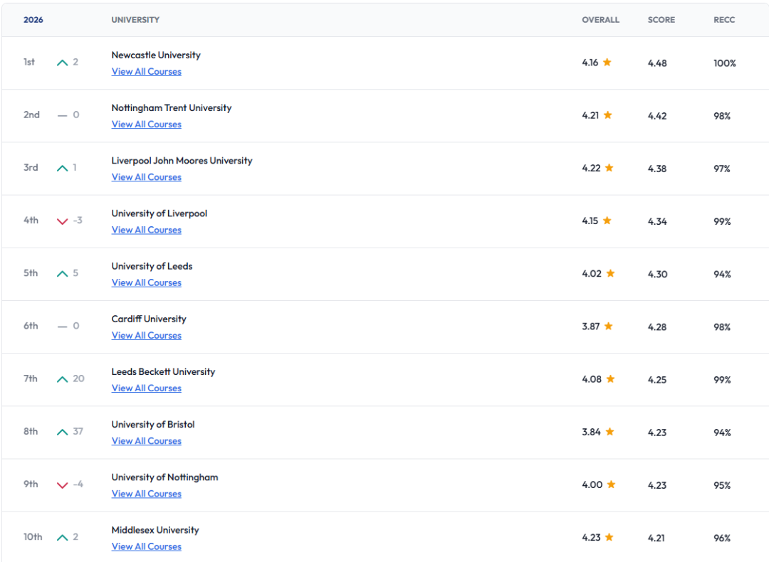Click the green up arrow for Leeds Beckett
The image size is (769, 562).
point(62,379)
